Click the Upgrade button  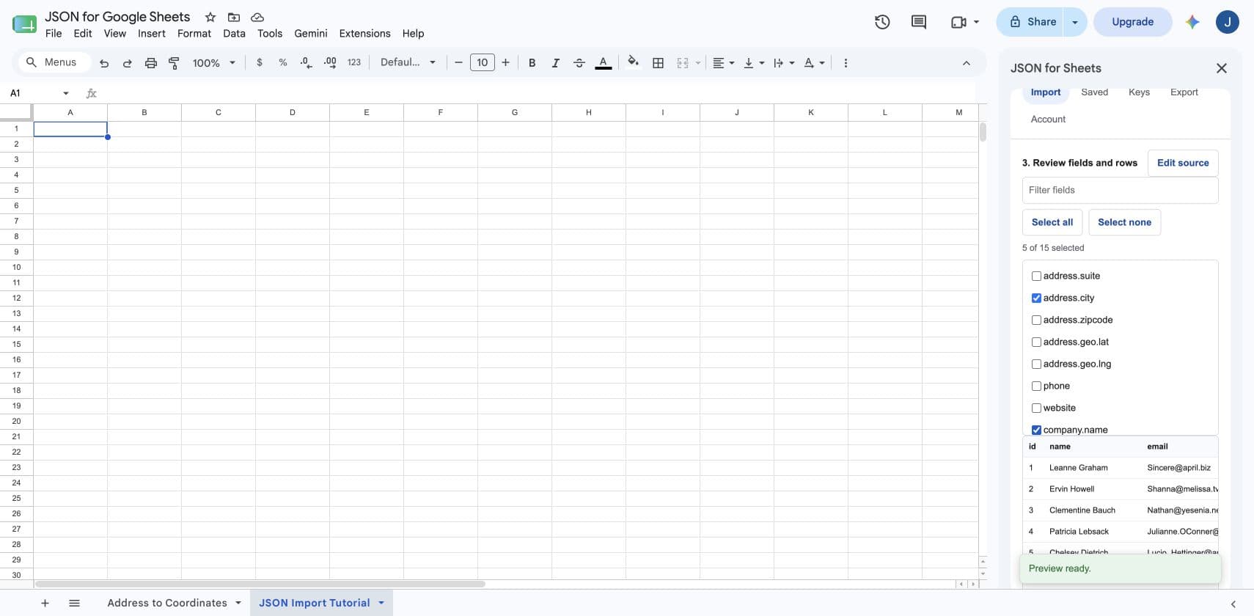click(x=1132, y=22)
